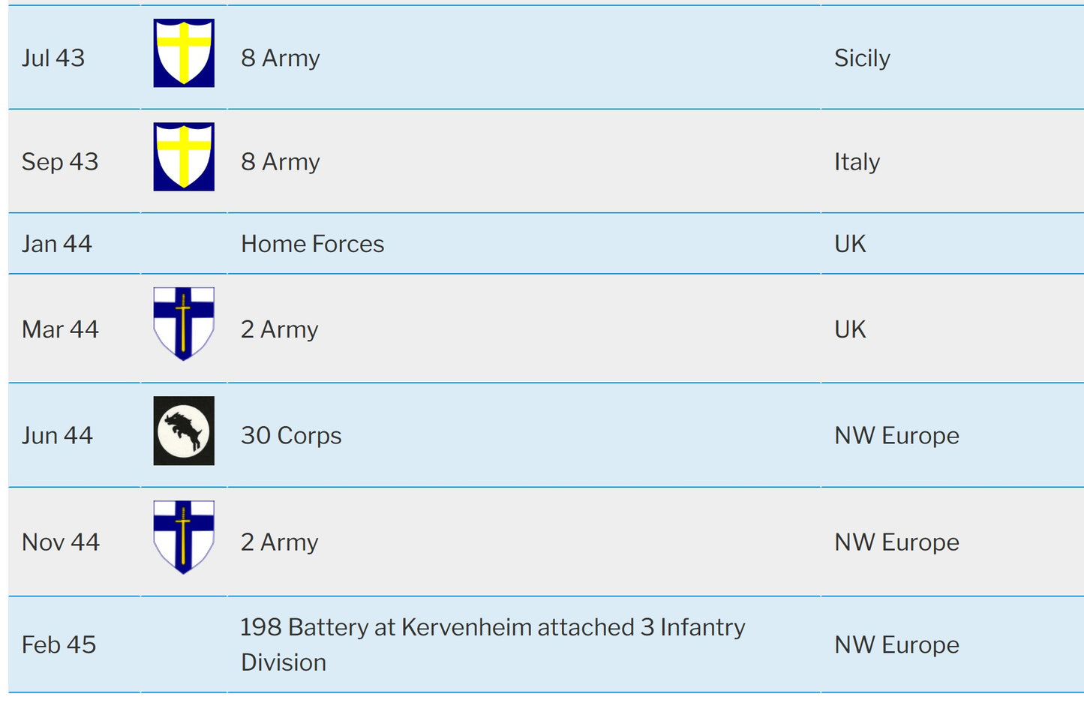
Task: Select "8 Army" text in the Sicily row
Action: click(281, 58)
